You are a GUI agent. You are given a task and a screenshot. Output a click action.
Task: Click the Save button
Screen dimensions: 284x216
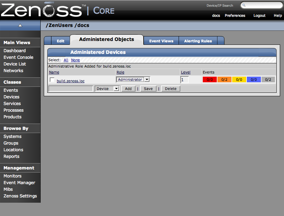[148, 89]
